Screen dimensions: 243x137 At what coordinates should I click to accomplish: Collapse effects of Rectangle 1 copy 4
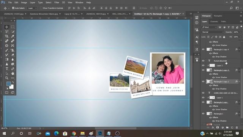(x=239, y=49)
